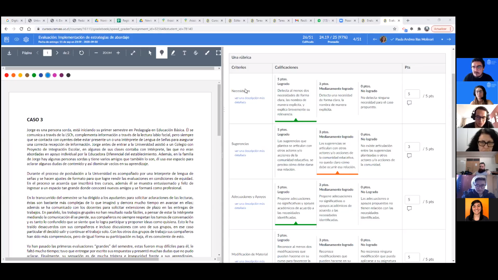
Task: Activate the strikethrough annotation tool
Action: [x=196, y=53]
